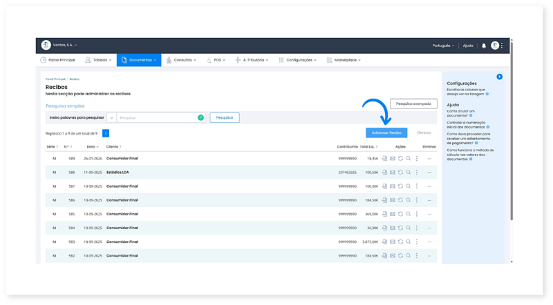Image resolution: width=553 pixels, height=305 pixels.
Task: Click the Pesquisa avançada button
Action: pos(413,104)
